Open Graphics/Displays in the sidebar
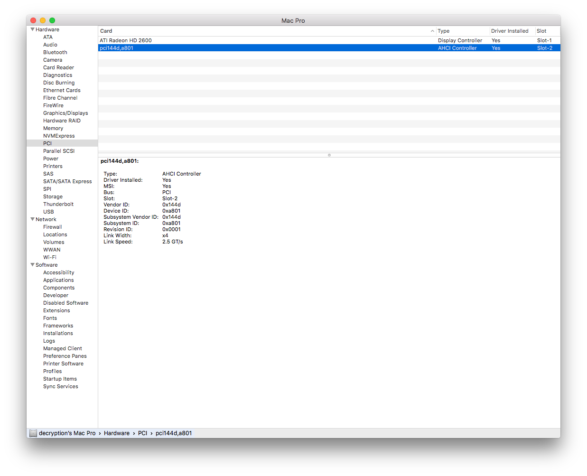Viewport: 587px width, 476px height. click(65, 113)
